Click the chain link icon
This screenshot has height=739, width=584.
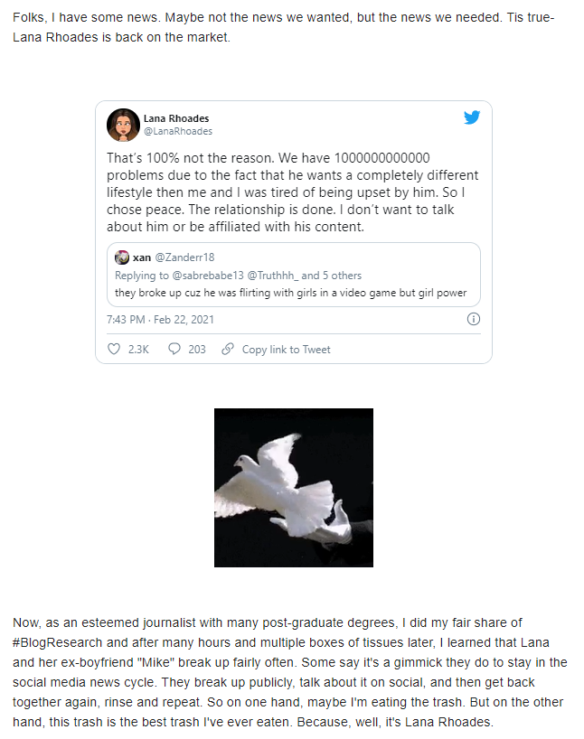[228, 349]
